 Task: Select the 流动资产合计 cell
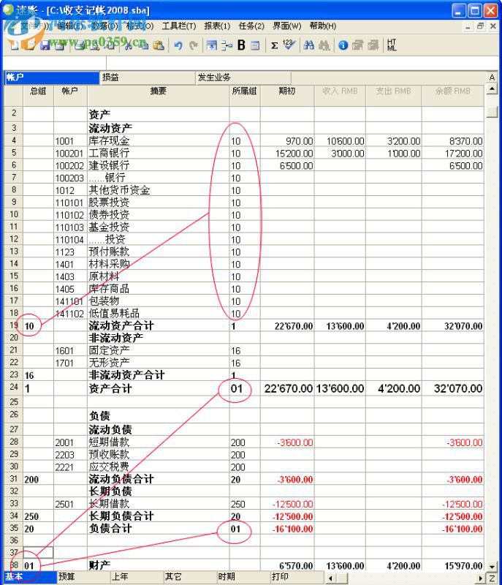tap(159, 325)
